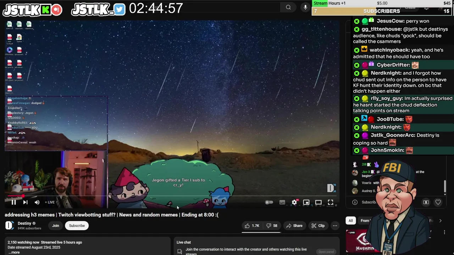Click the JohnSmokin username in chat
The height and width of the screenshot is (255, 454).
(387, 150)
